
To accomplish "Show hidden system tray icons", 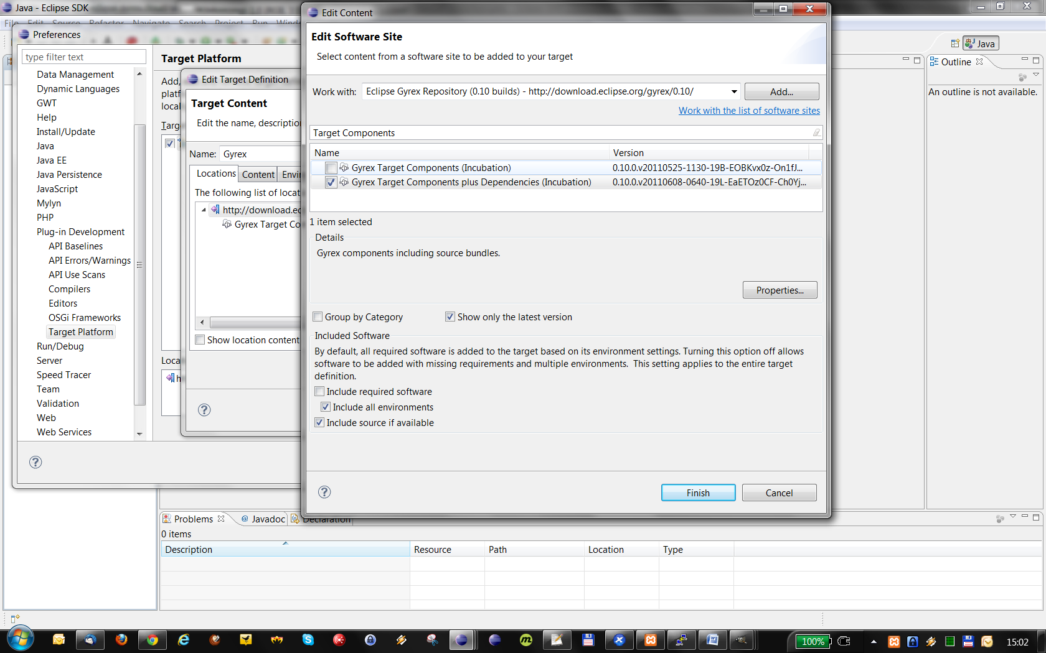I will 874,641.
